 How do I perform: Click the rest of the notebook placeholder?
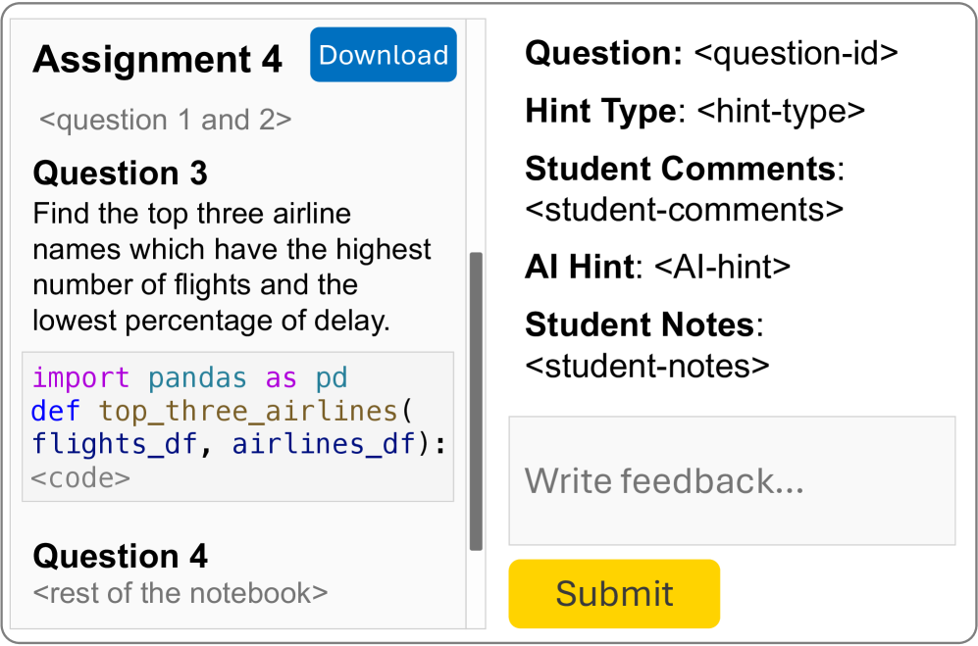pyautogui.click(x=180, y=592)
